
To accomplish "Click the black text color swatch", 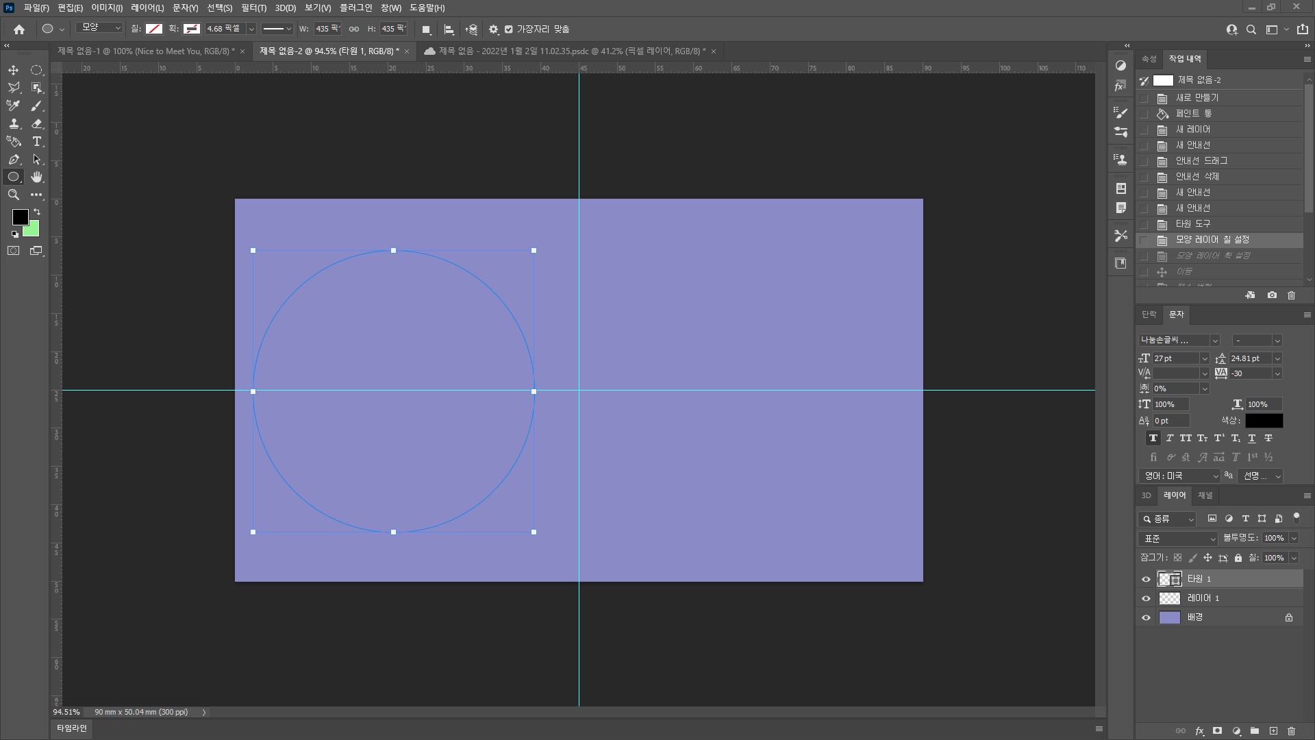I will coord(1264,421).
